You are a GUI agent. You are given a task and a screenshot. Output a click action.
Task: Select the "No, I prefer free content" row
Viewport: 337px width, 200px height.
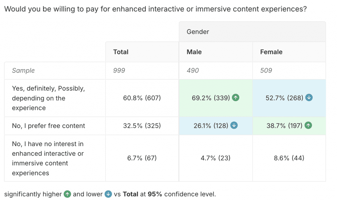[x=48, y=126]
